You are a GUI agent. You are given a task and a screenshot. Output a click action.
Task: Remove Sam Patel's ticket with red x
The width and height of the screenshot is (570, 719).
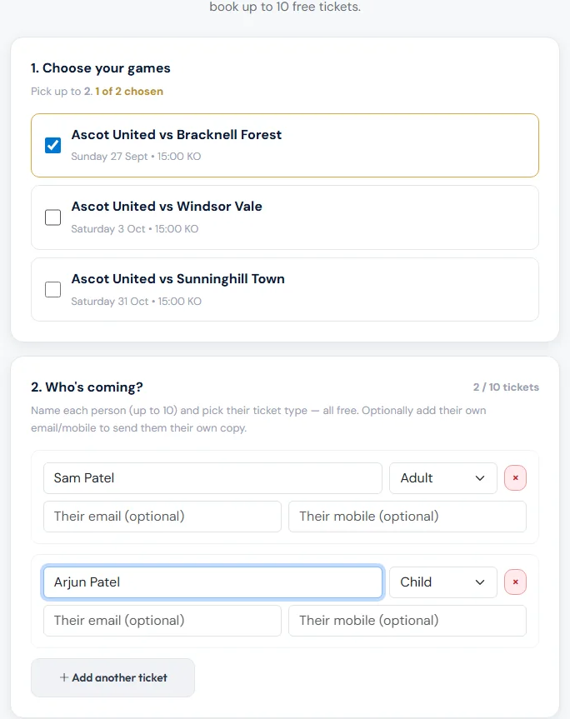pyautogui.click(x=515, y=477)
